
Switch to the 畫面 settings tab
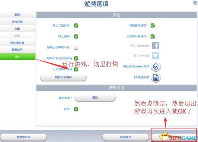click(18, 15)
